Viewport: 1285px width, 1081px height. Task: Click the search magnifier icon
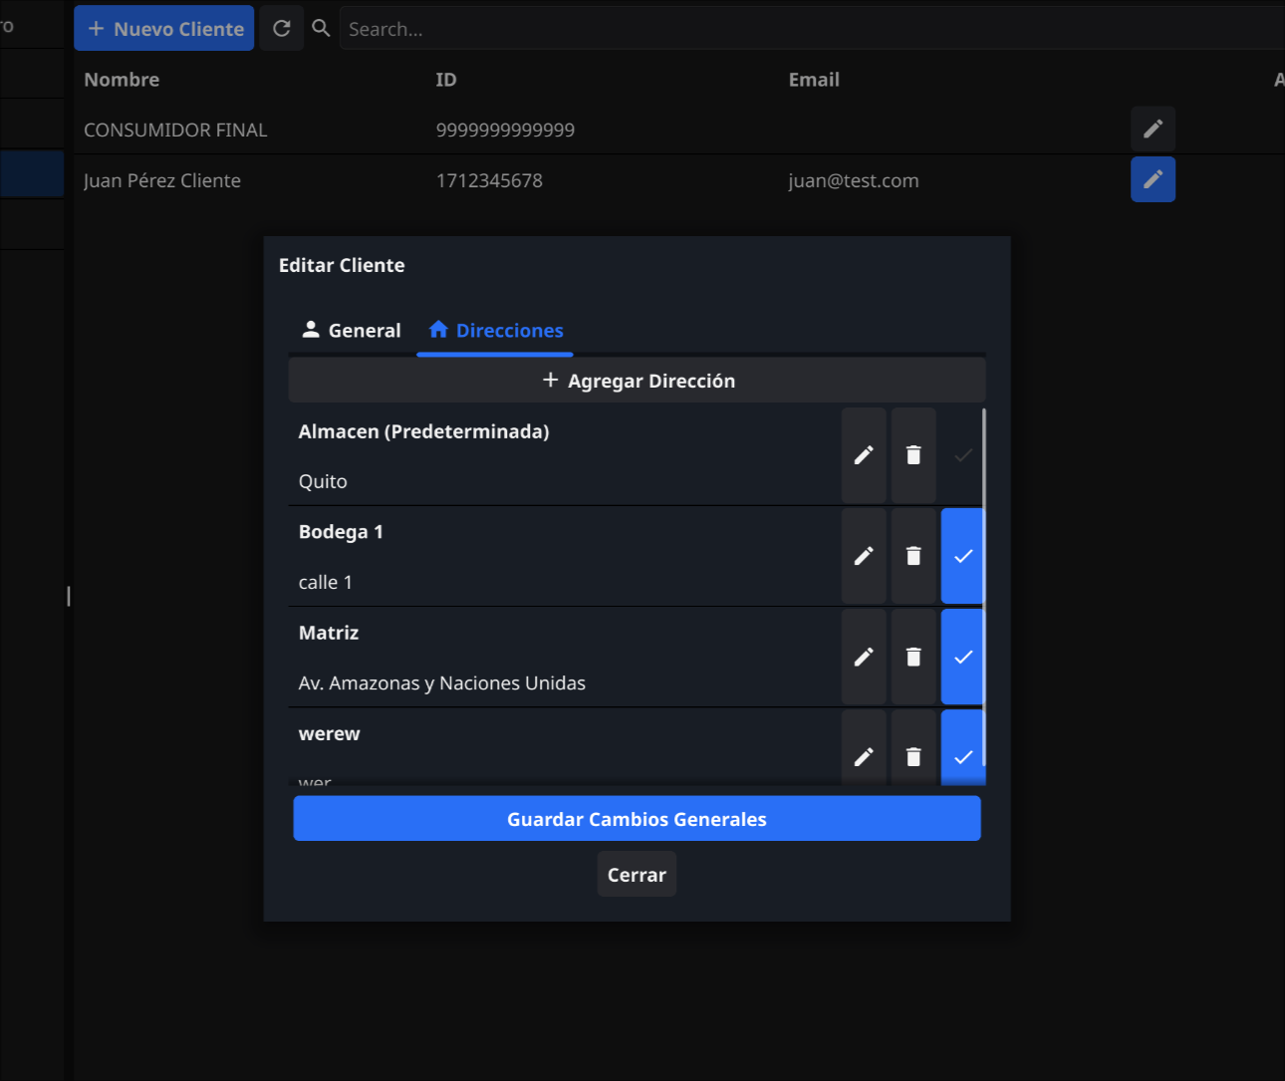321,29
